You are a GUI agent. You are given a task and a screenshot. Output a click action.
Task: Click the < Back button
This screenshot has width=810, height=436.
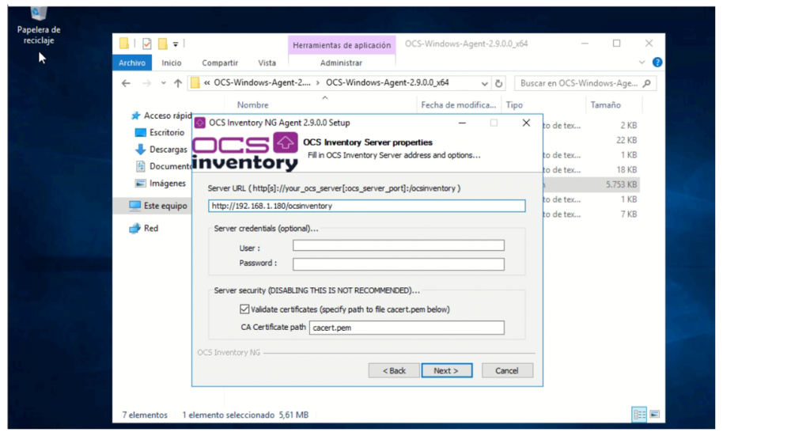point(394,370)
